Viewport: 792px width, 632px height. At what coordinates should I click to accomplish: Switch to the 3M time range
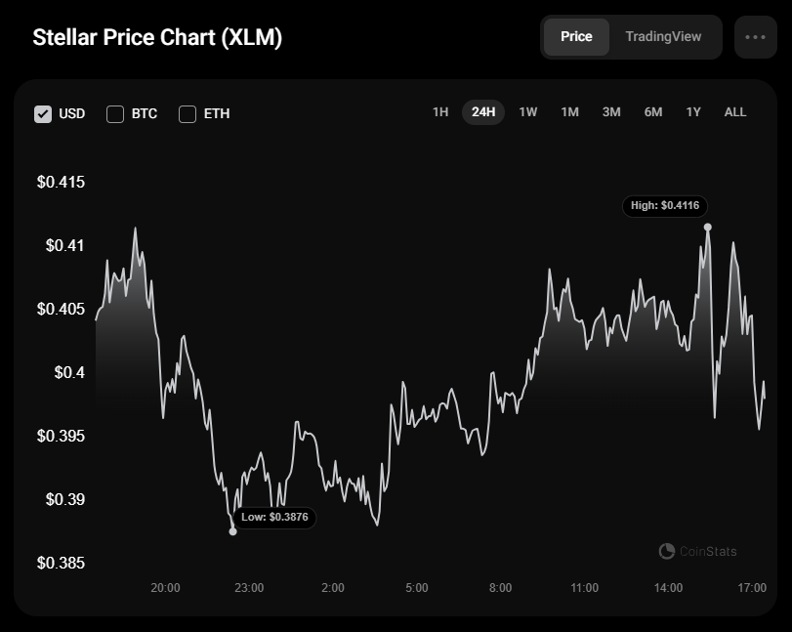click(611, 112)
